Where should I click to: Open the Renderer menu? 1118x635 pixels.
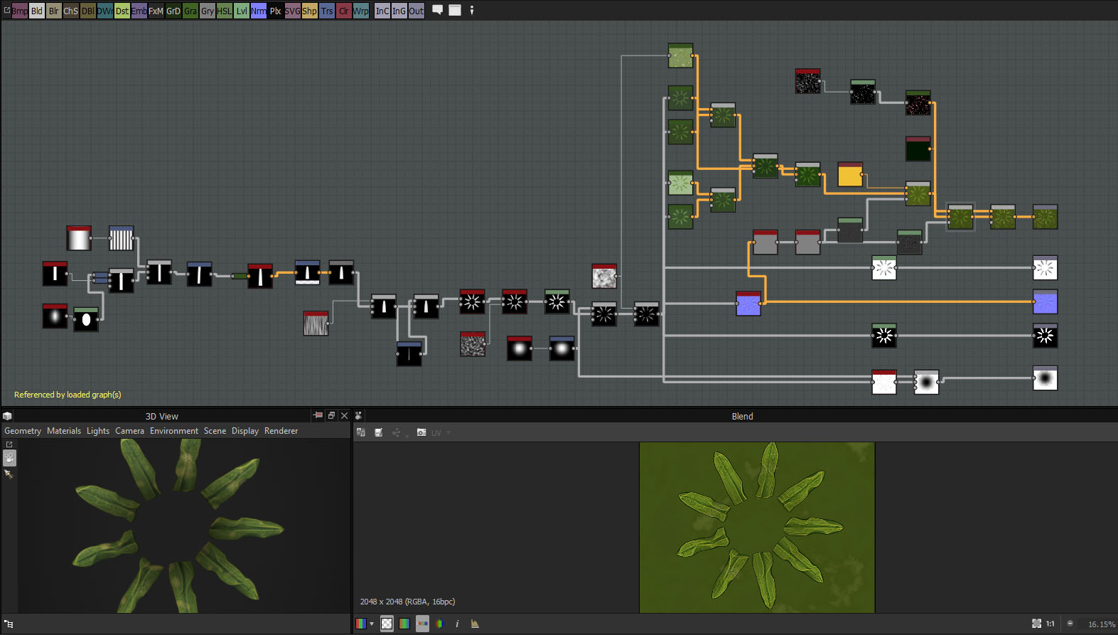(x=281, y=431)
